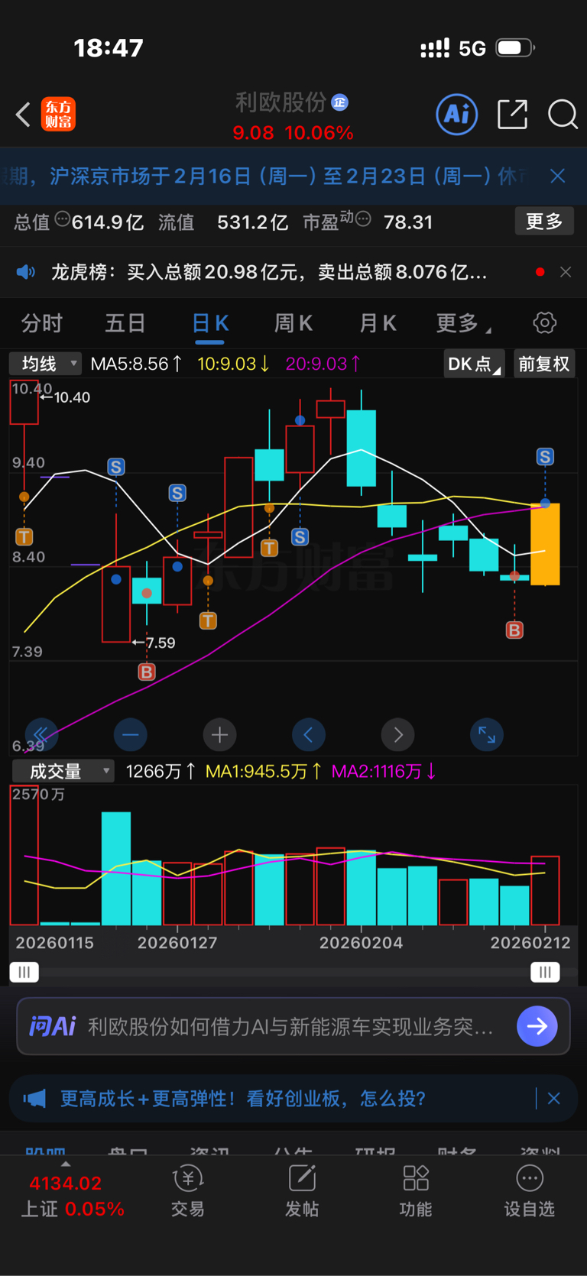Switch to 五日 tab
This screenshot has height=1276, width=587.
pos(125,323)
